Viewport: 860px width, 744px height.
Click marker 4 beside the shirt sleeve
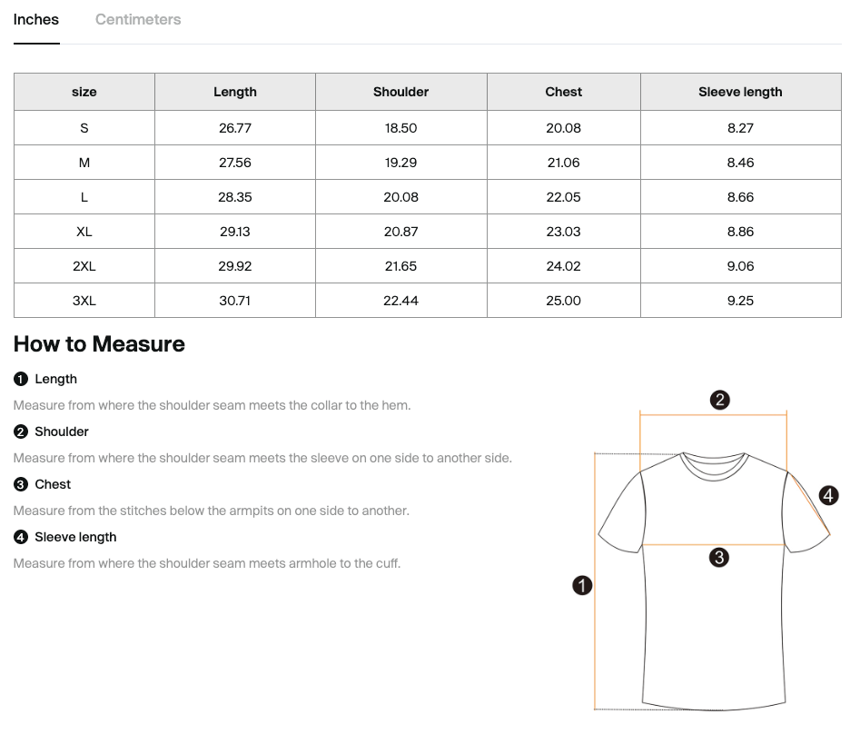tap(828, 495)
